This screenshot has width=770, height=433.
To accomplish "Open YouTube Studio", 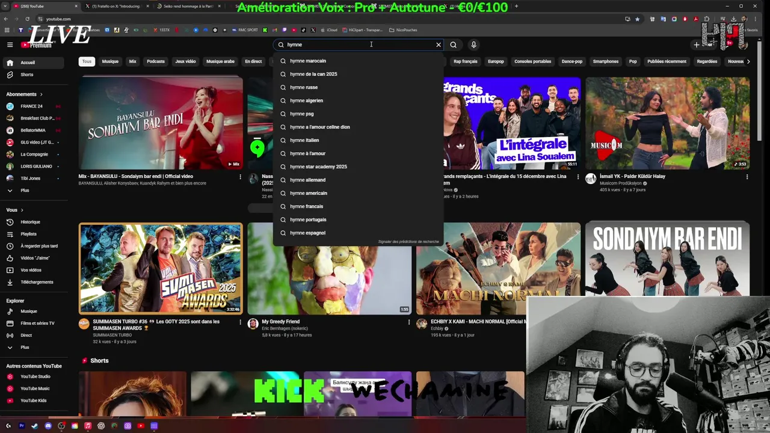I will [x=34, y=376].
